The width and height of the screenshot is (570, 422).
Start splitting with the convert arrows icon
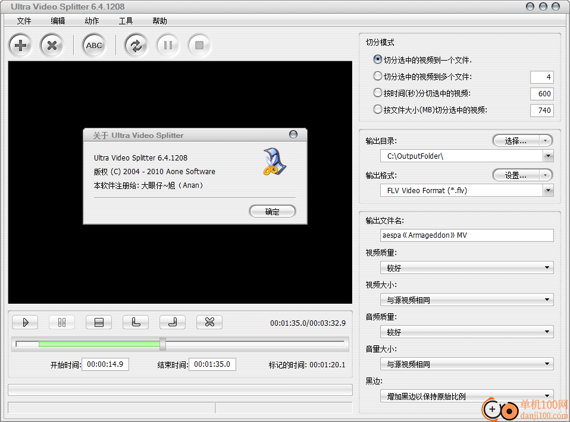point(136,45)
